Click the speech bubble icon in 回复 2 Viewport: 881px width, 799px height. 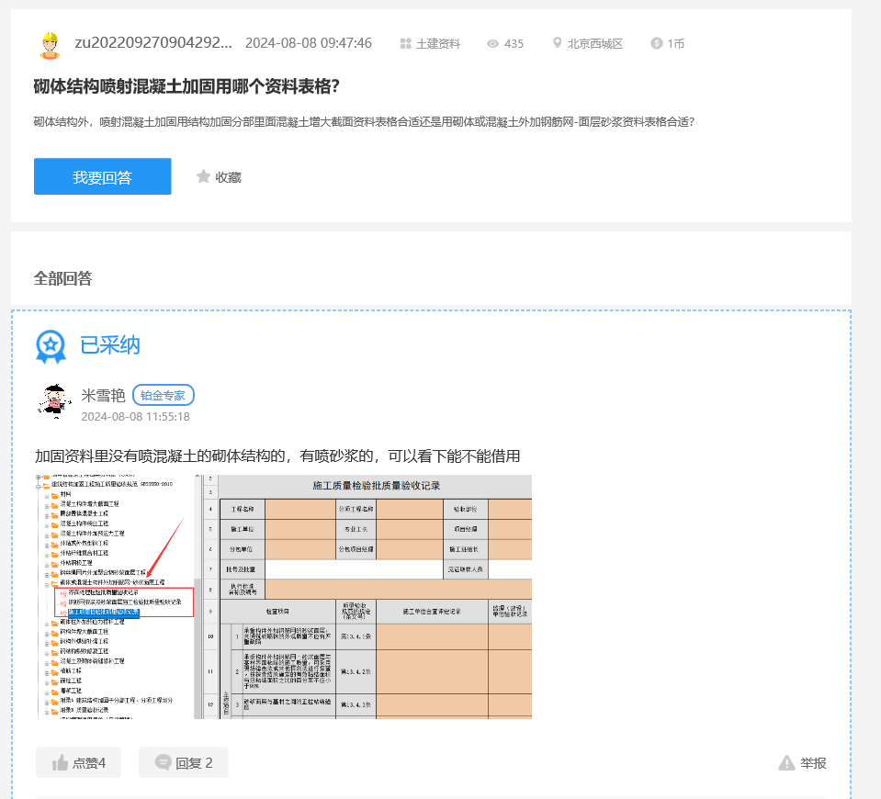coord(164,763)
